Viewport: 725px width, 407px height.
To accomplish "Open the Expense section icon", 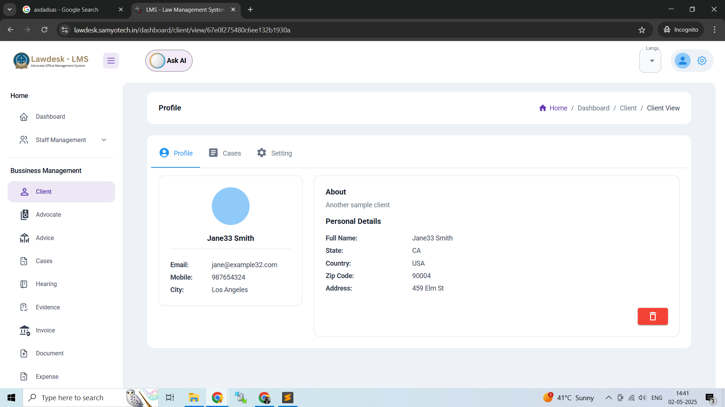I will (24, 376).
